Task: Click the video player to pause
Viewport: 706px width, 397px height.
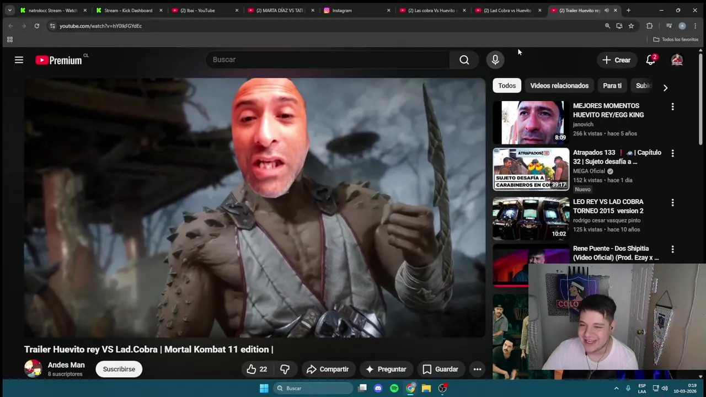Action: [x=254, y=207]
